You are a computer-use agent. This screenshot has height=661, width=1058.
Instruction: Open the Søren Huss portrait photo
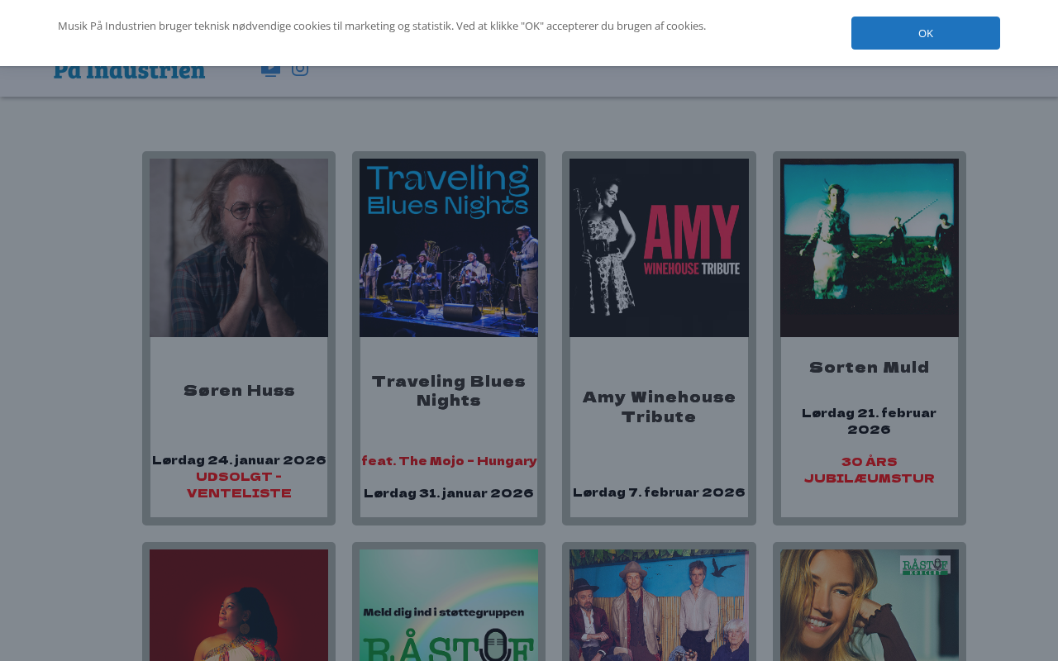click(x=239, y=248)
